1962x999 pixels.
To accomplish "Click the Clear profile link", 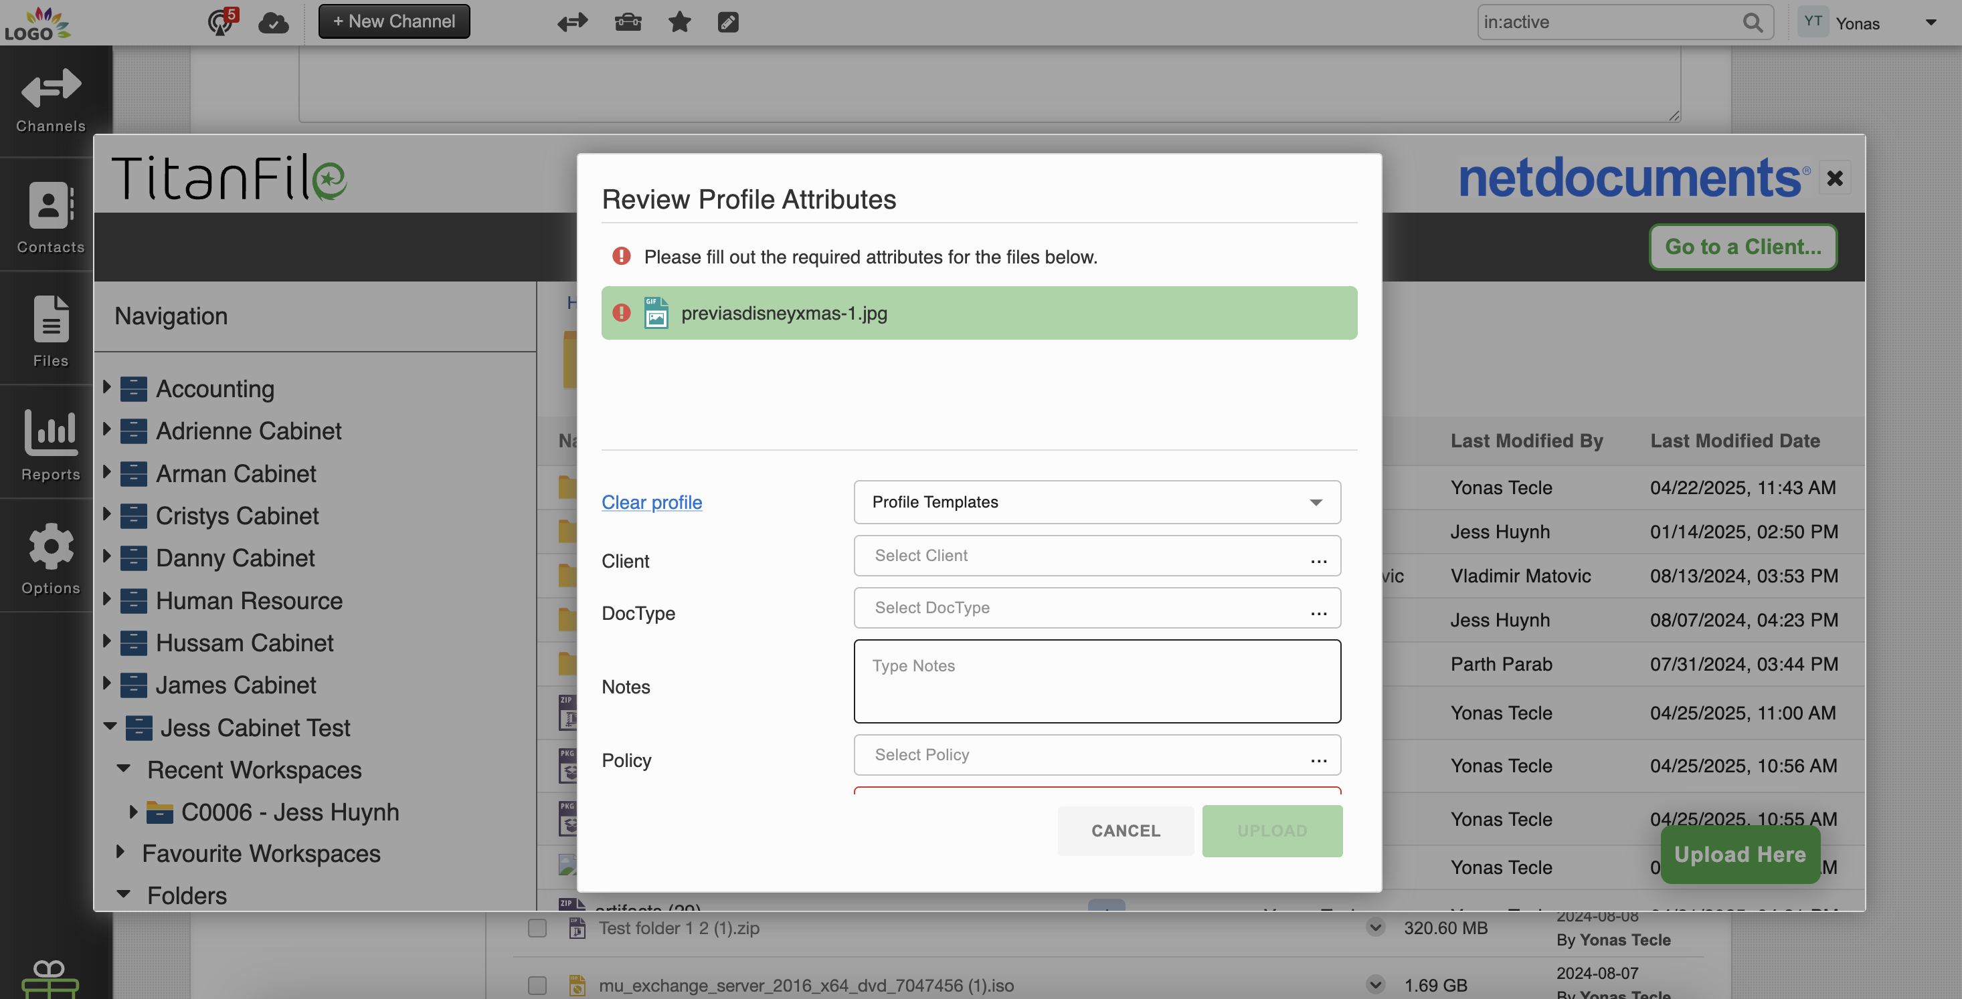I will tap(651, 502).
